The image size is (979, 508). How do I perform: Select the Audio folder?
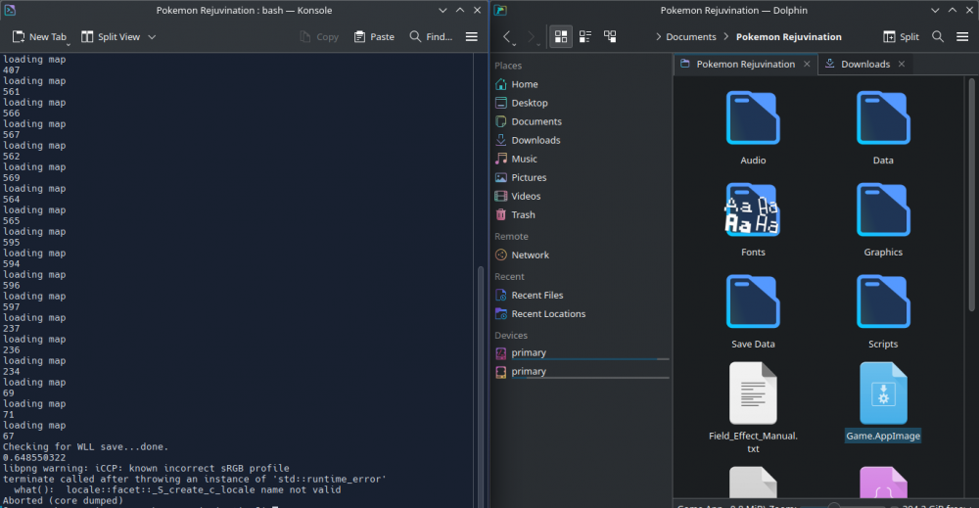(x=753, y=127)
